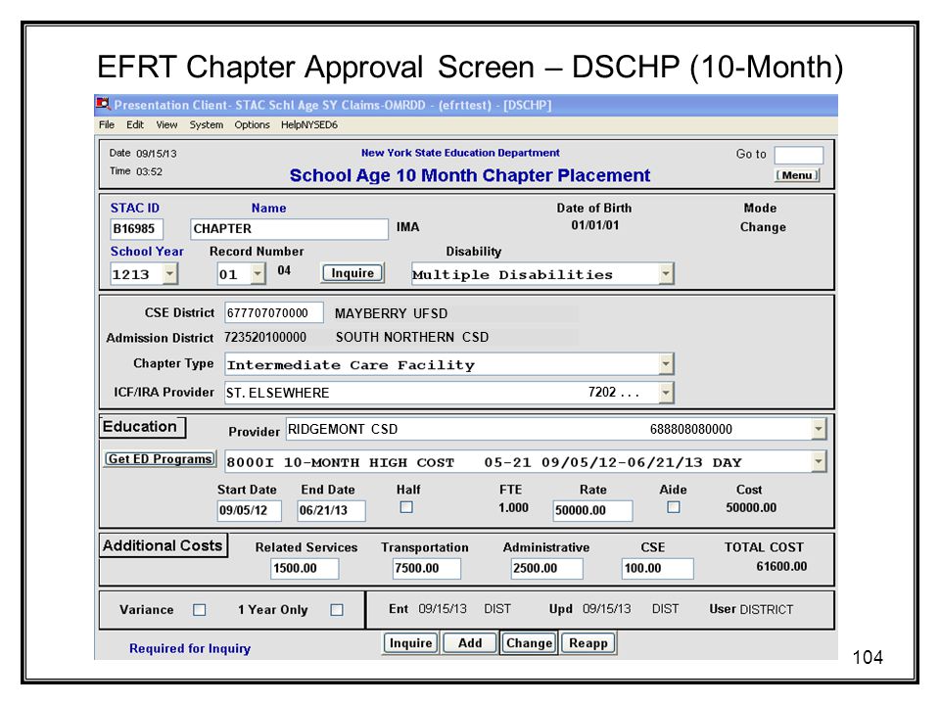Click the Go to input field
This screenshot has width=940, height=705.
tap(799, 155)
